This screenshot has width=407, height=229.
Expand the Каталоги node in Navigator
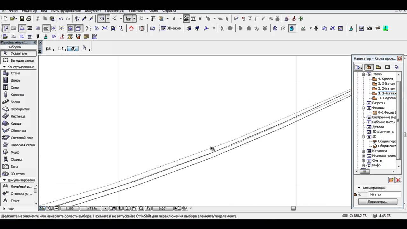[363, 151]
